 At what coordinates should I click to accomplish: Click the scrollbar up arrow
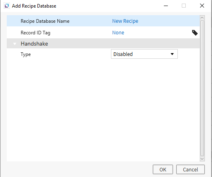tap(202, 18)
